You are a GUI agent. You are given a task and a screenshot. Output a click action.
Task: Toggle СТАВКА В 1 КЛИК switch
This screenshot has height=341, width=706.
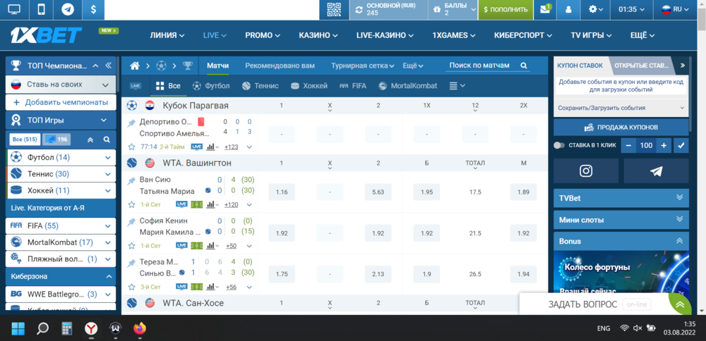[559, 145]
